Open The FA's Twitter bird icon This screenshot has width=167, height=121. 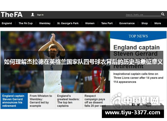tap(138, 105)
